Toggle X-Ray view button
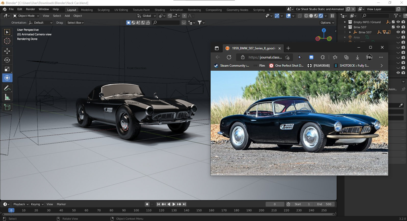407x221 pixels. point(300,16)
